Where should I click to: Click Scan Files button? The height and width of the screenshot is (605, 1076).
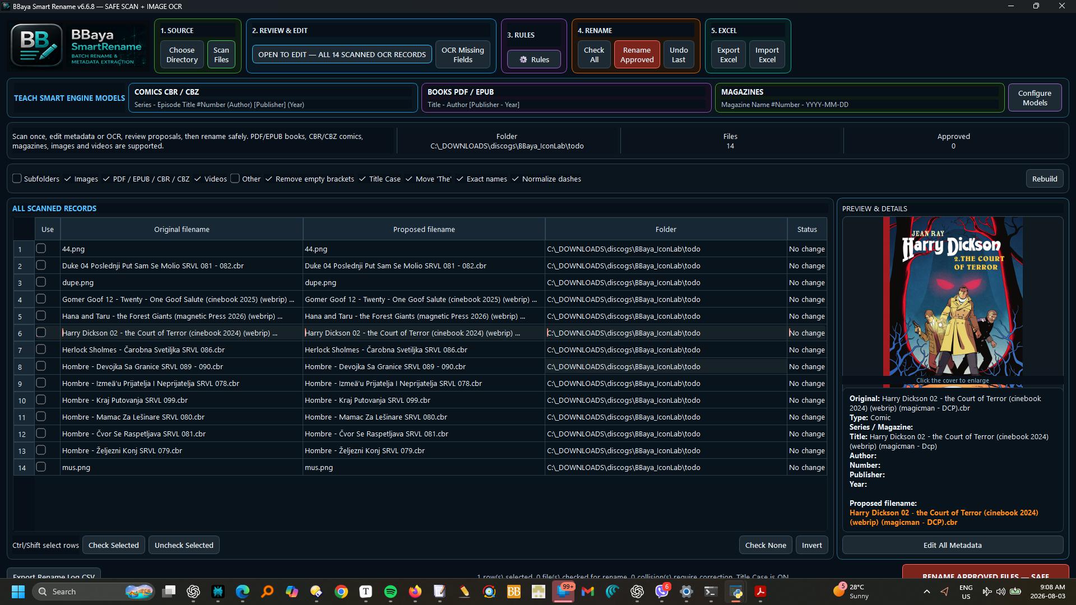[221, 54]
